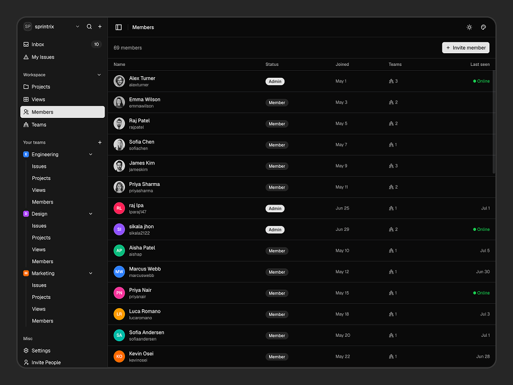The image size is (513, 385).
Task: Click the KO avatar for Kevin Osei
Action: point(119,356)
